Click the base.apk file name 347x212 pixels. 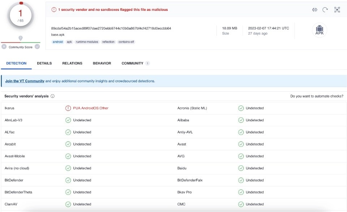58,35
